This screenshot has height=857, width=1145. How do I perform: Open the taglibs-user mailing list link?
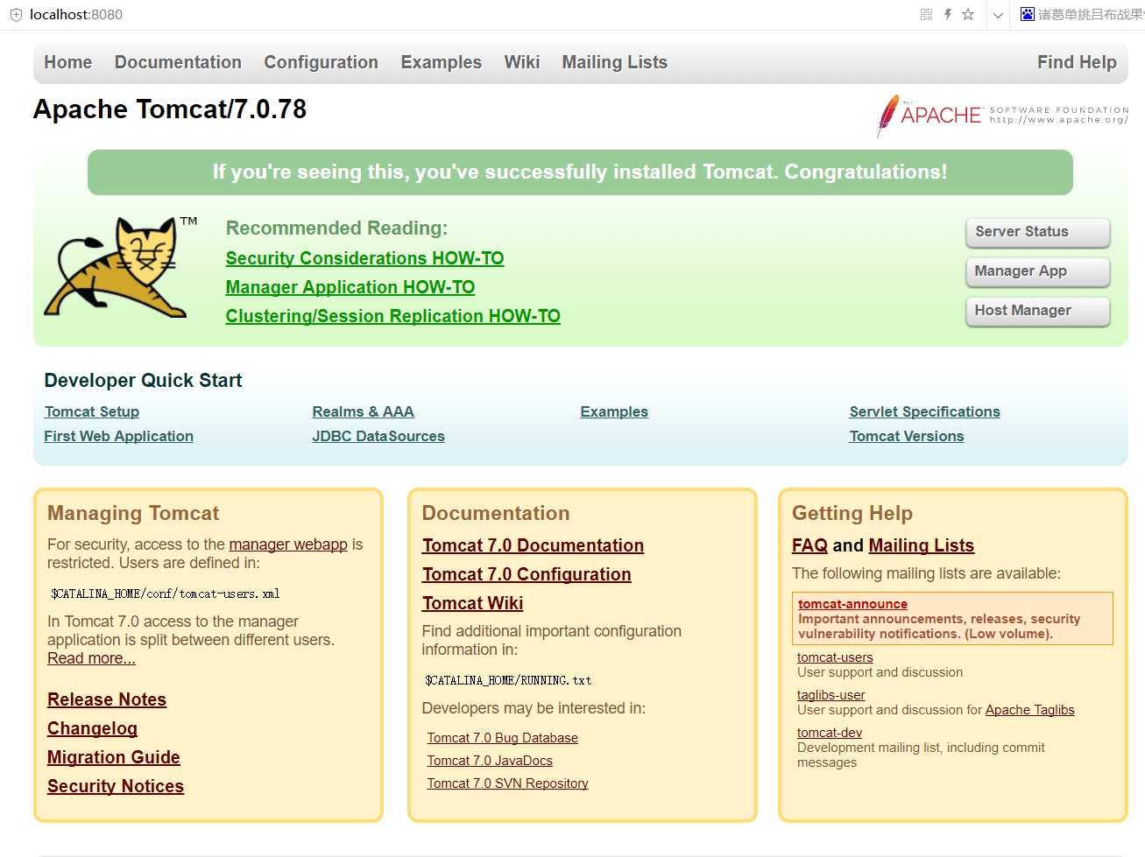click(830, 695)
